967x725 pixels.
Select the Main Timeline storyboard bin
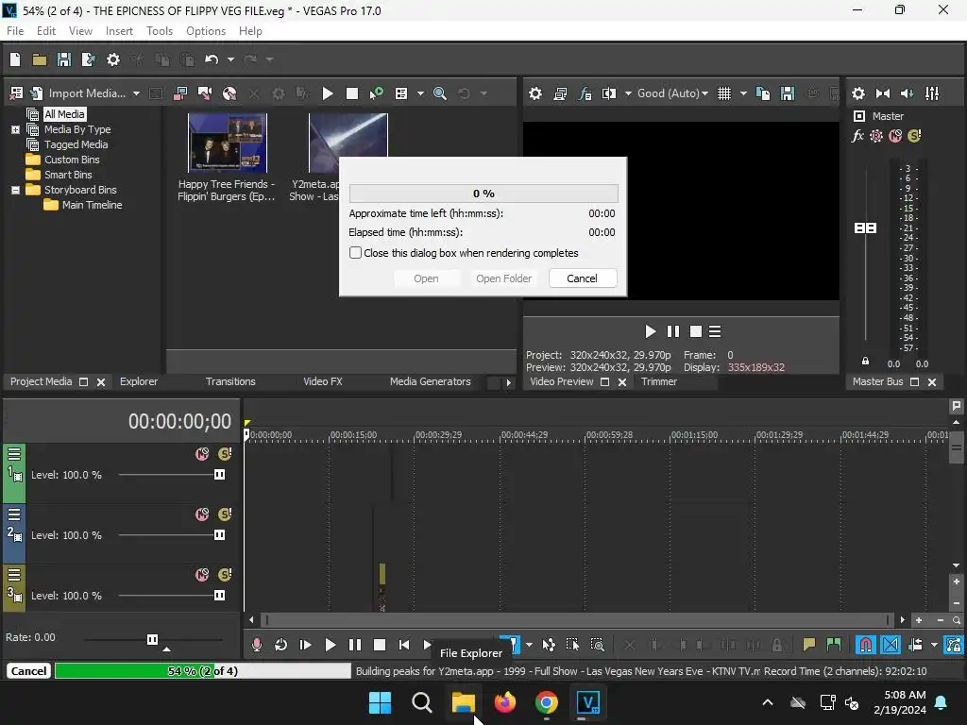coord(92,205)
